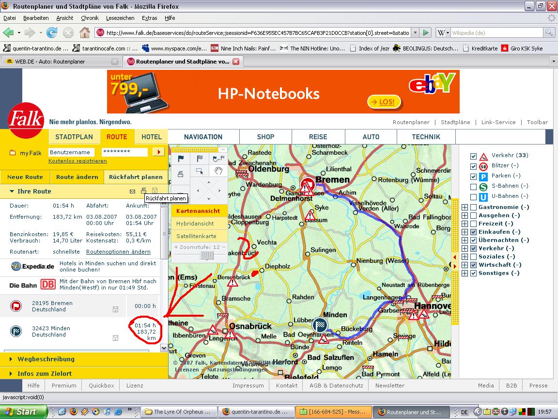Click the Rückfahrt planen button
The width and height of the screenshot is (558, 419).
(x=136, y=177)
